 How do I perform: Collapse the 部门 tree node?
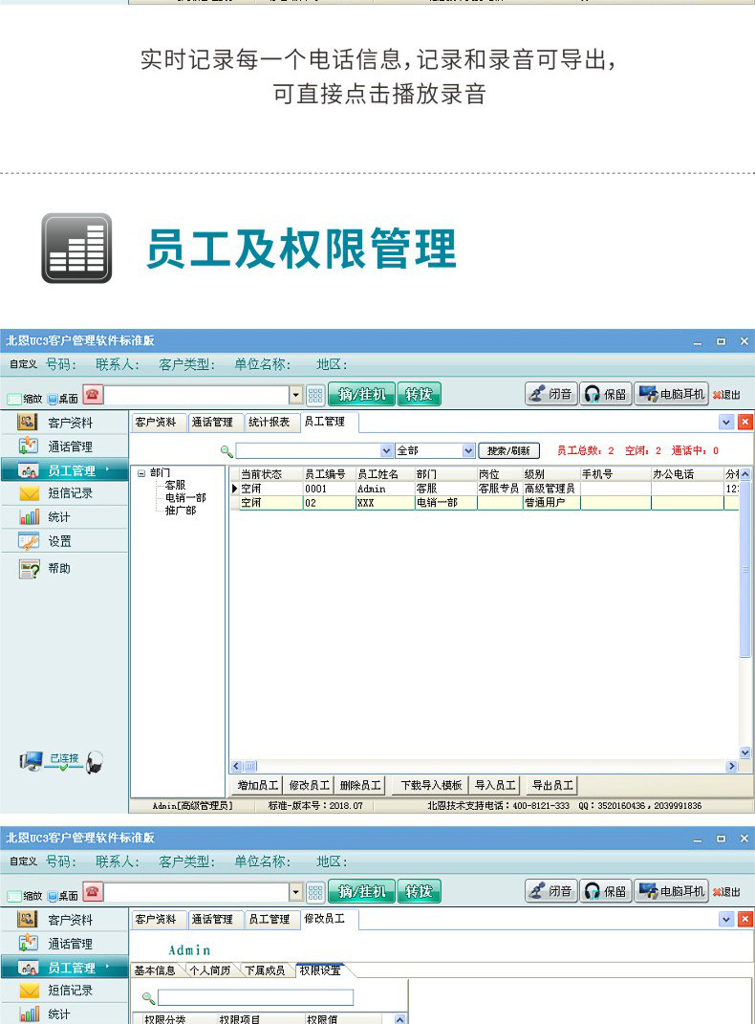point(140,473)
